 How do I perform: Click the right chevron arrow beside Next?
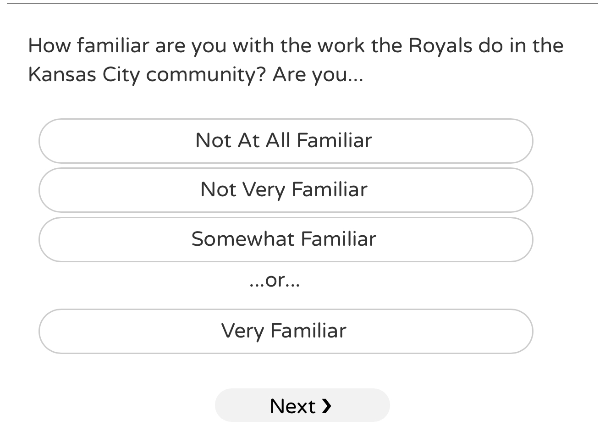[326, 406]
